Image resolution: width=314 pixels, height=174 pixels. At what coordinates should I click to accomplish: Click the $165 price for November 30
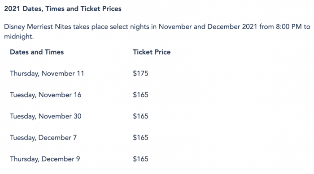click(140, 116)
